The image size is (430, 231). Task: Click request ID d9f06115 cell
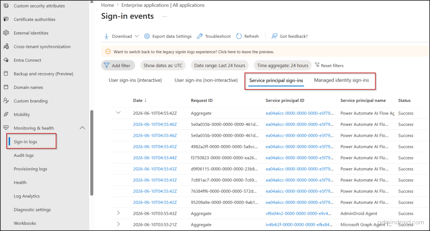click(224, 169)
